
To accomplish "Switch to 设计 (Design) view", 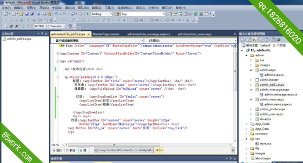I will click(x=57, y=150).
